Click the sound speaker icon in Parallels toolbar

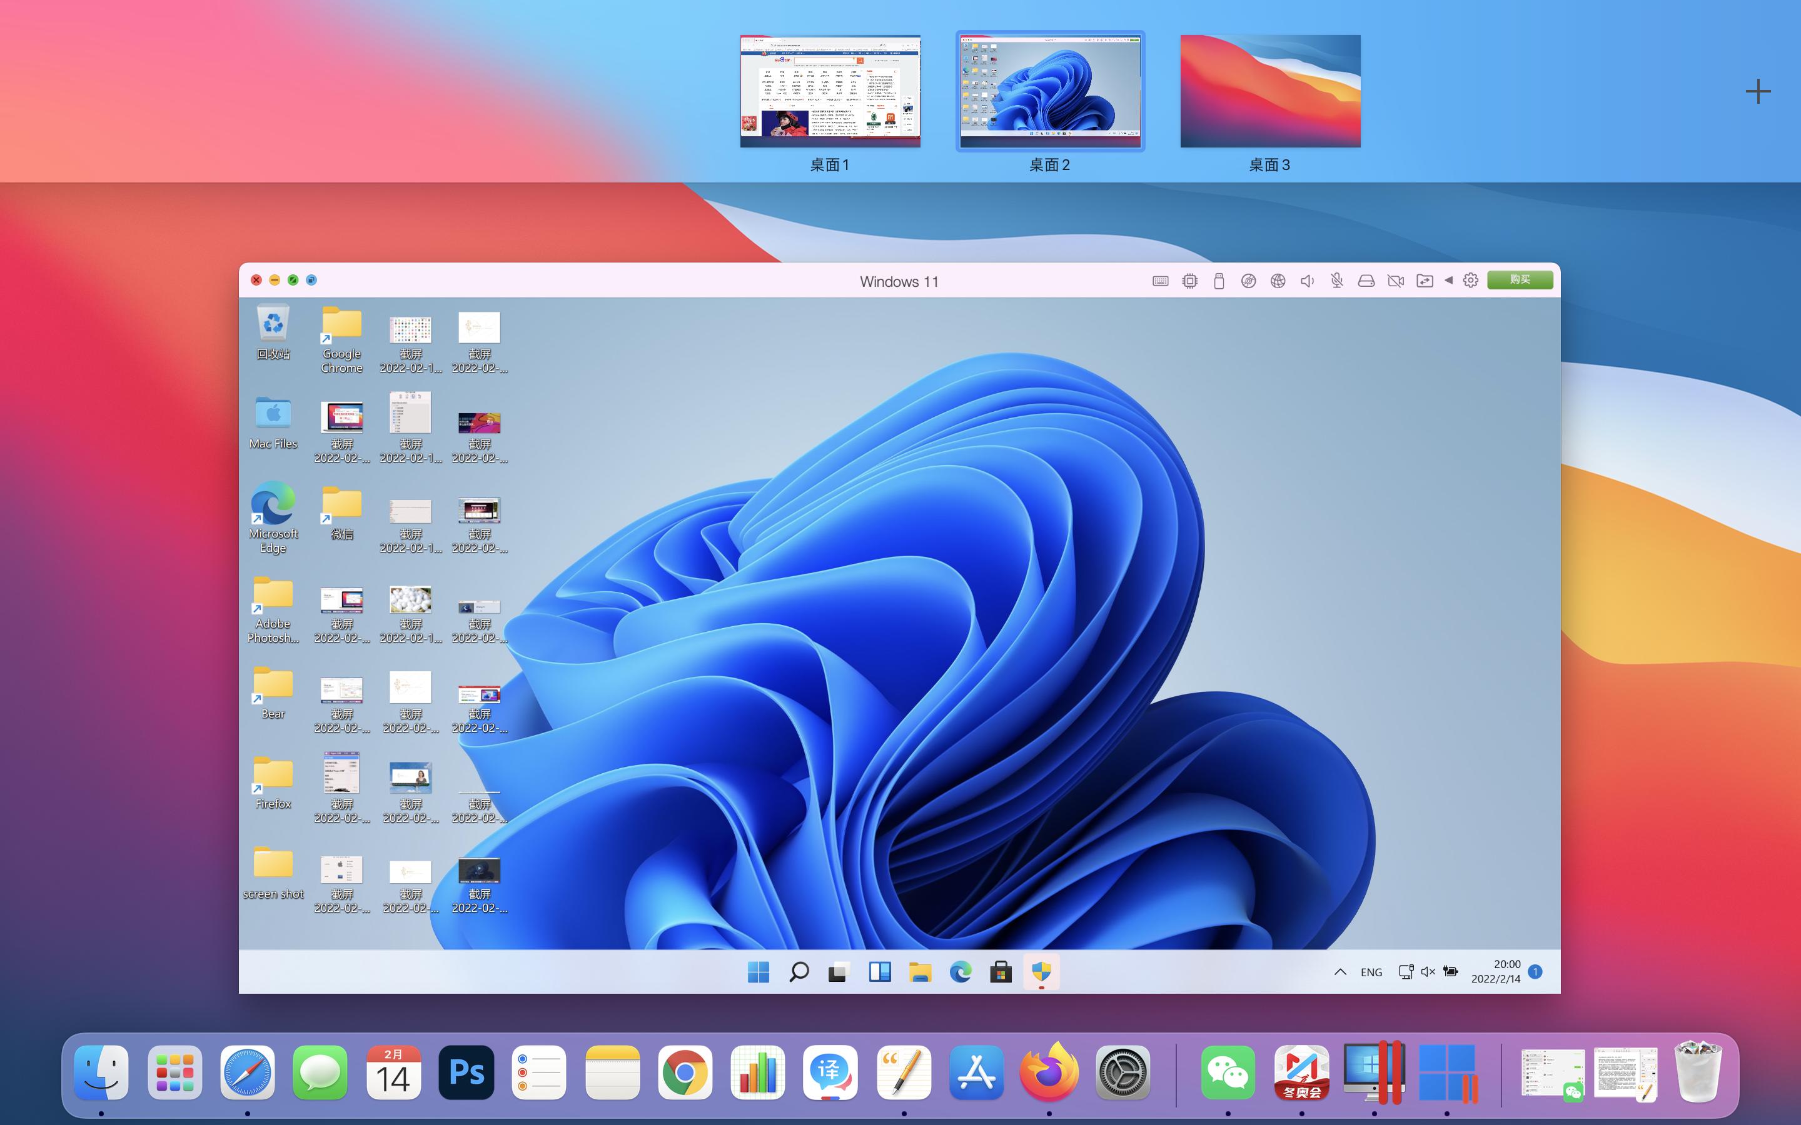1307,281
